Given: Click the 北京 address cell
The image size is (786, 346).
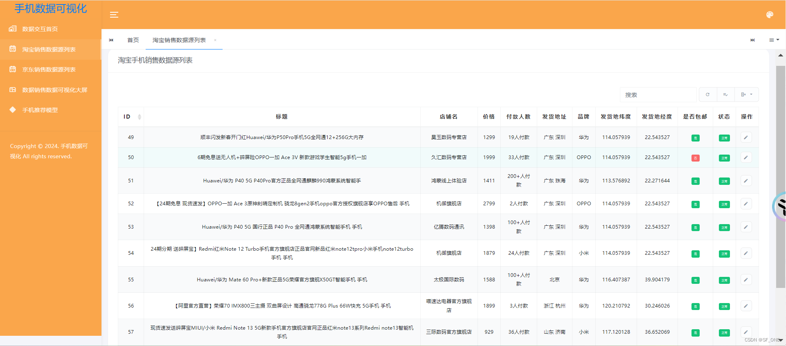Looking at the screenshot, I should tap(554, 280).
